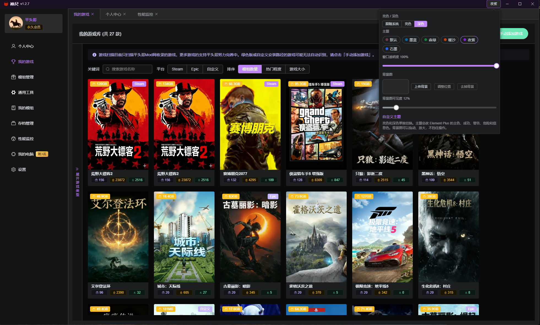Image resolution: width=540 pixels, height=325 pixels.
Task: Close the 性能监控 tab
Action: click(156, 14)
